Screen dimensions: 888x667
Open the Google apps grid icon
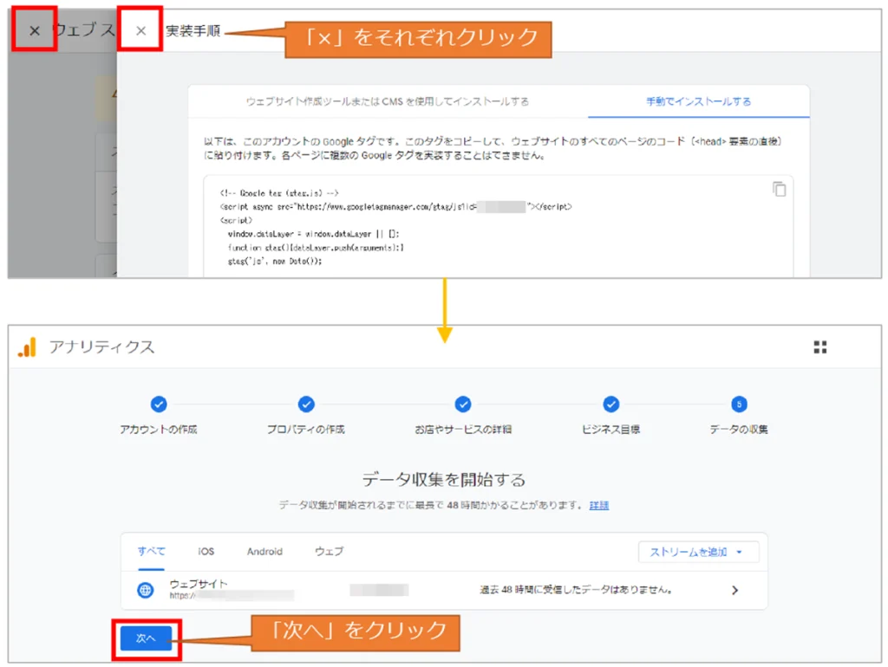[x=819, y=347]
